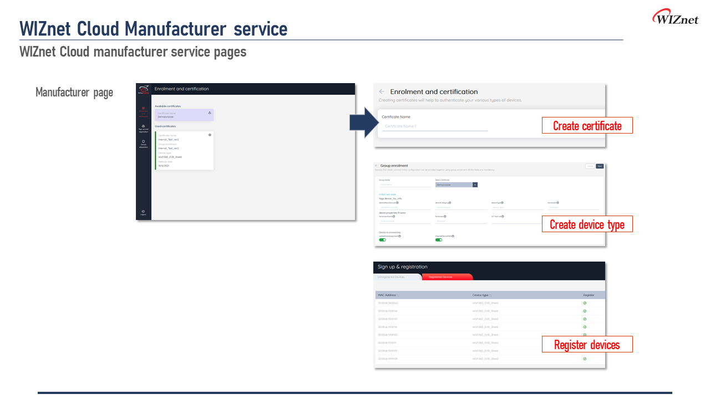Click register check icon for MAC 00:08:dc:36:00:a2
The image size is (710, 399).
coord(585,303)
